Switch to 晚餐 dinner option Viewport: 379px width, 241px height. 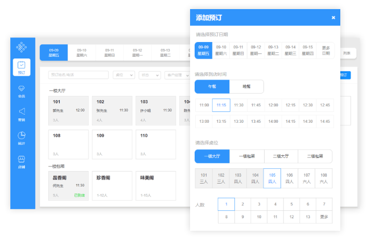click(x=246, y=86)
